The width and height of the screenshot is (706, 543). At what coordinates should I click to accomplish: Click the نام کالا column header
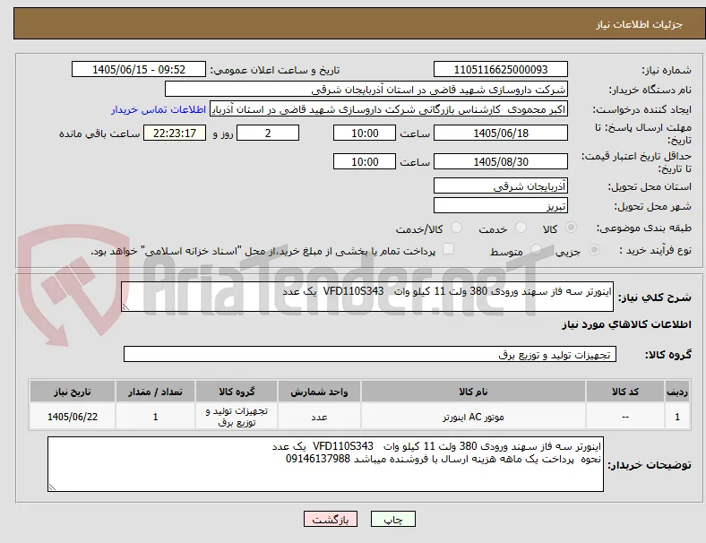473,392
